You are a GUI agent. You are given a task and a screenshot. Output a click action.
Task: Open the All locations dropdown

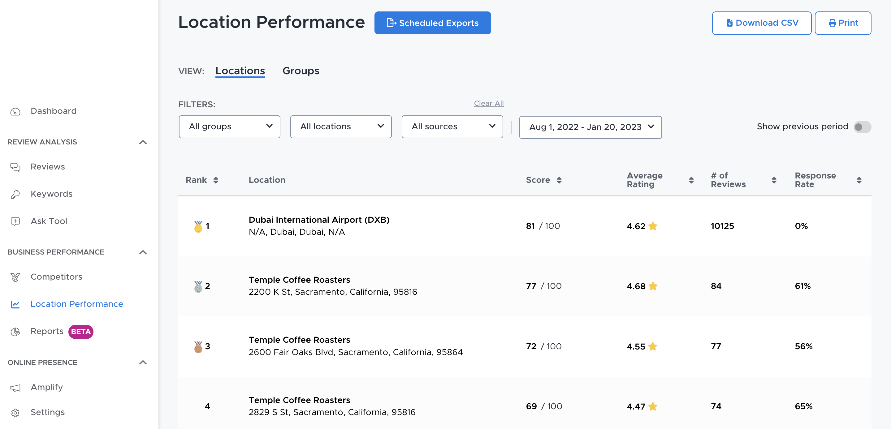point(341,127)
